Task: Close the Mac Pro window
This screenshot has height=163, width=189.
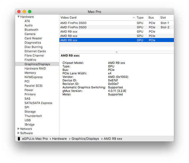Action: pos(19,12)
